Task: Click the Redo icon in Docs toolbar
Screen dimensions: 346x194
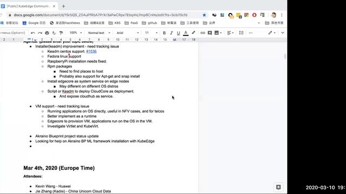Action: coord(40,33)
